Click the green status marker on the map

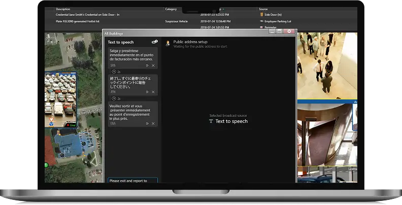pyautogui.click(x=47, y=165)
